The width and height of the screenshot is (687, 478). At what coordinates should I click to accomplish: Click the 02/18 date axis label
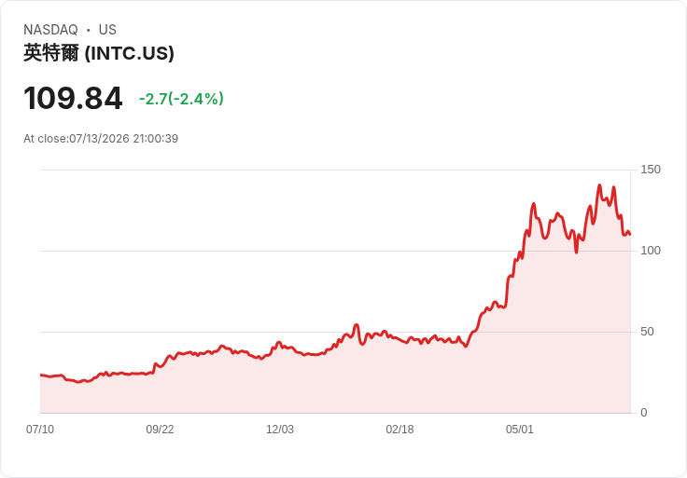tap(400, 429)
